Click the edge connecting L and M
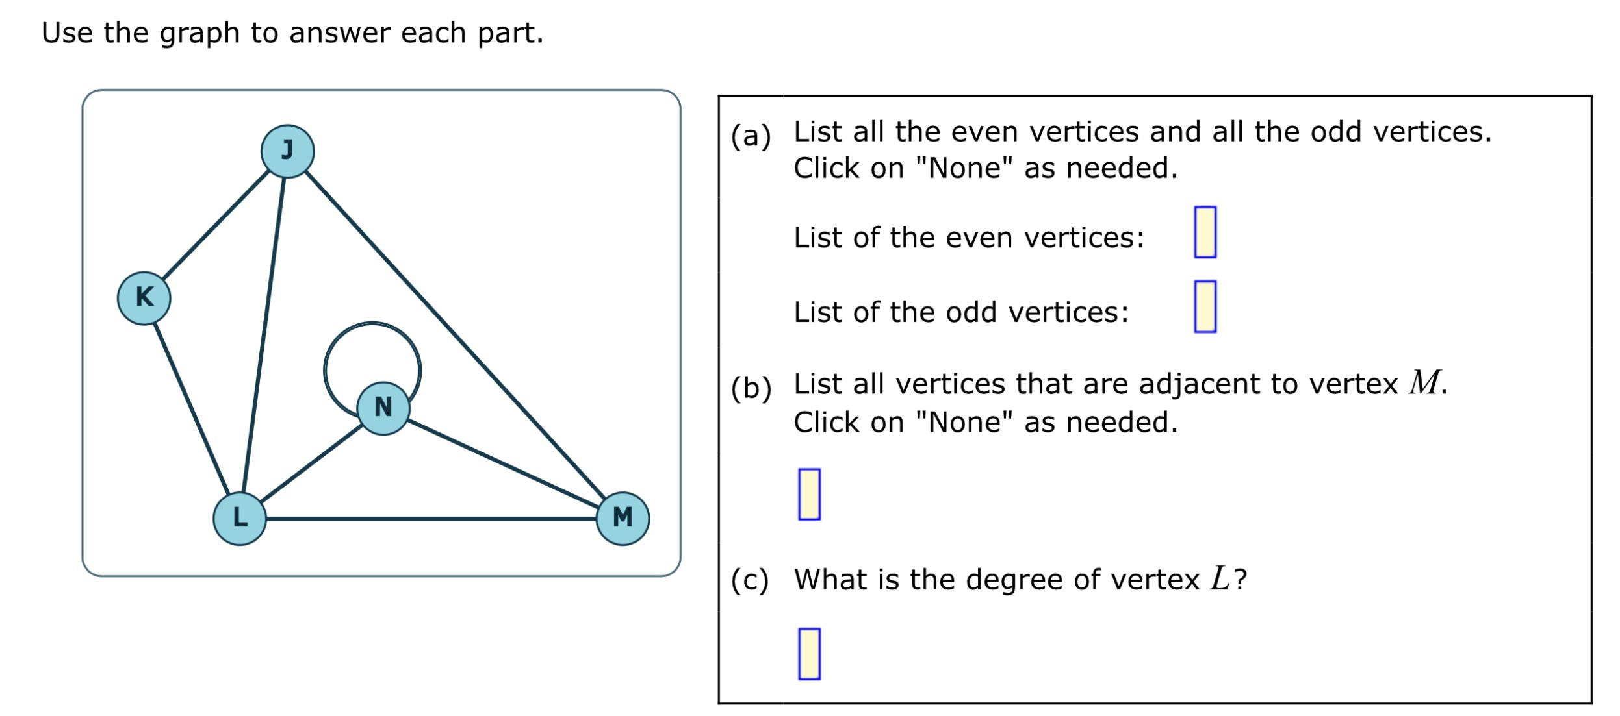The height and width of the screenshot is (716, 1620). tap(431, 519)
